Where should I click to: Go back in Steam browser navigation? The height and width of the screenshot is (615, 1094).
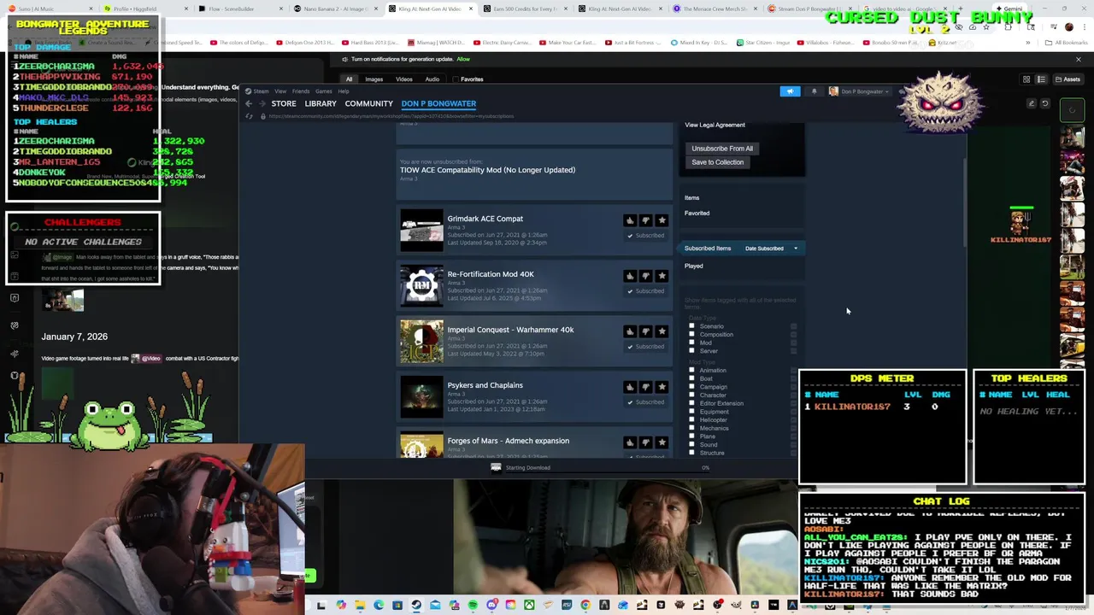coord(249,103)
